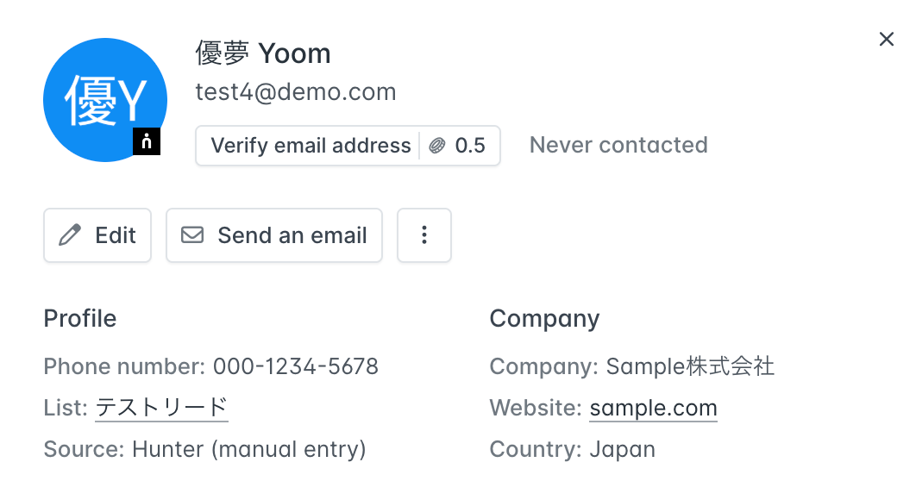Screen dimensions: 916x481
Task: Click the Never contacted status text
Action: pos(618,145)
